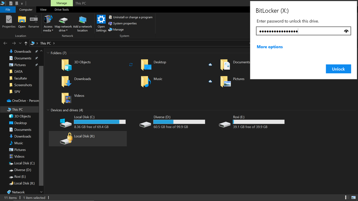The height and width of the screenshot is (201, 358).
Task: Select Videos in navigation tree
Action: coord(19,157)
